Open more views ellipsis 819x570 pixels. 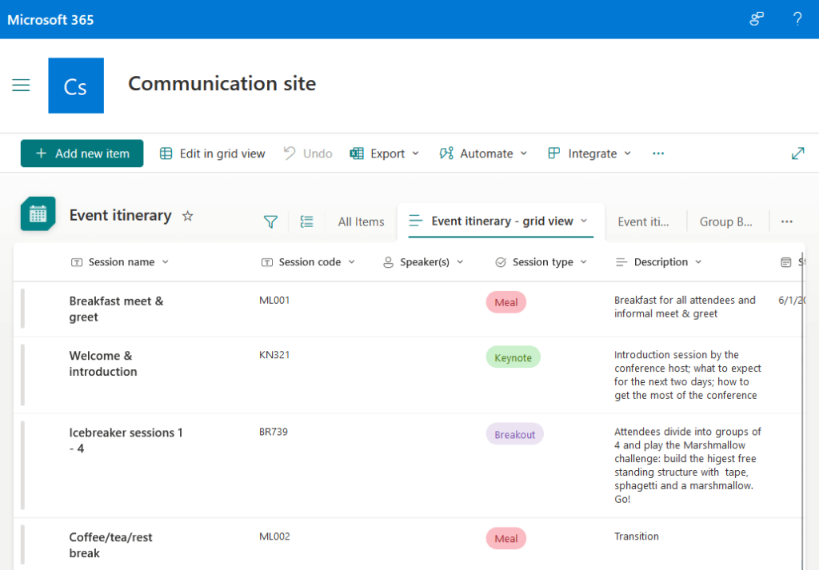point(787,221)
